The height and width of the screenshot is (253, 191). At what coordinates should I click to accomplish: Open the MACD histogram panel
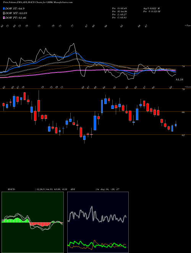pos(32,222)
